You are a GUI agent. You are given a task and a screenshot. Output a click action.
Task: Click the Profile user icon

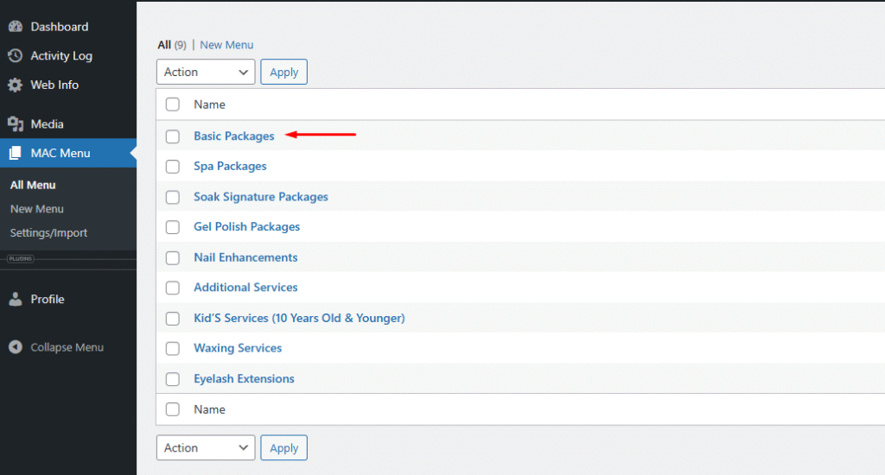(16, 300)
